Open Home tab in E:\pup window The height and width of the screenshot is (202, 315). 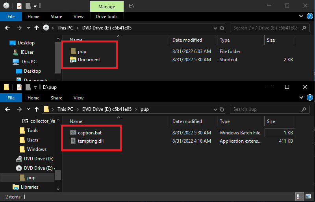tap(33, 98)
